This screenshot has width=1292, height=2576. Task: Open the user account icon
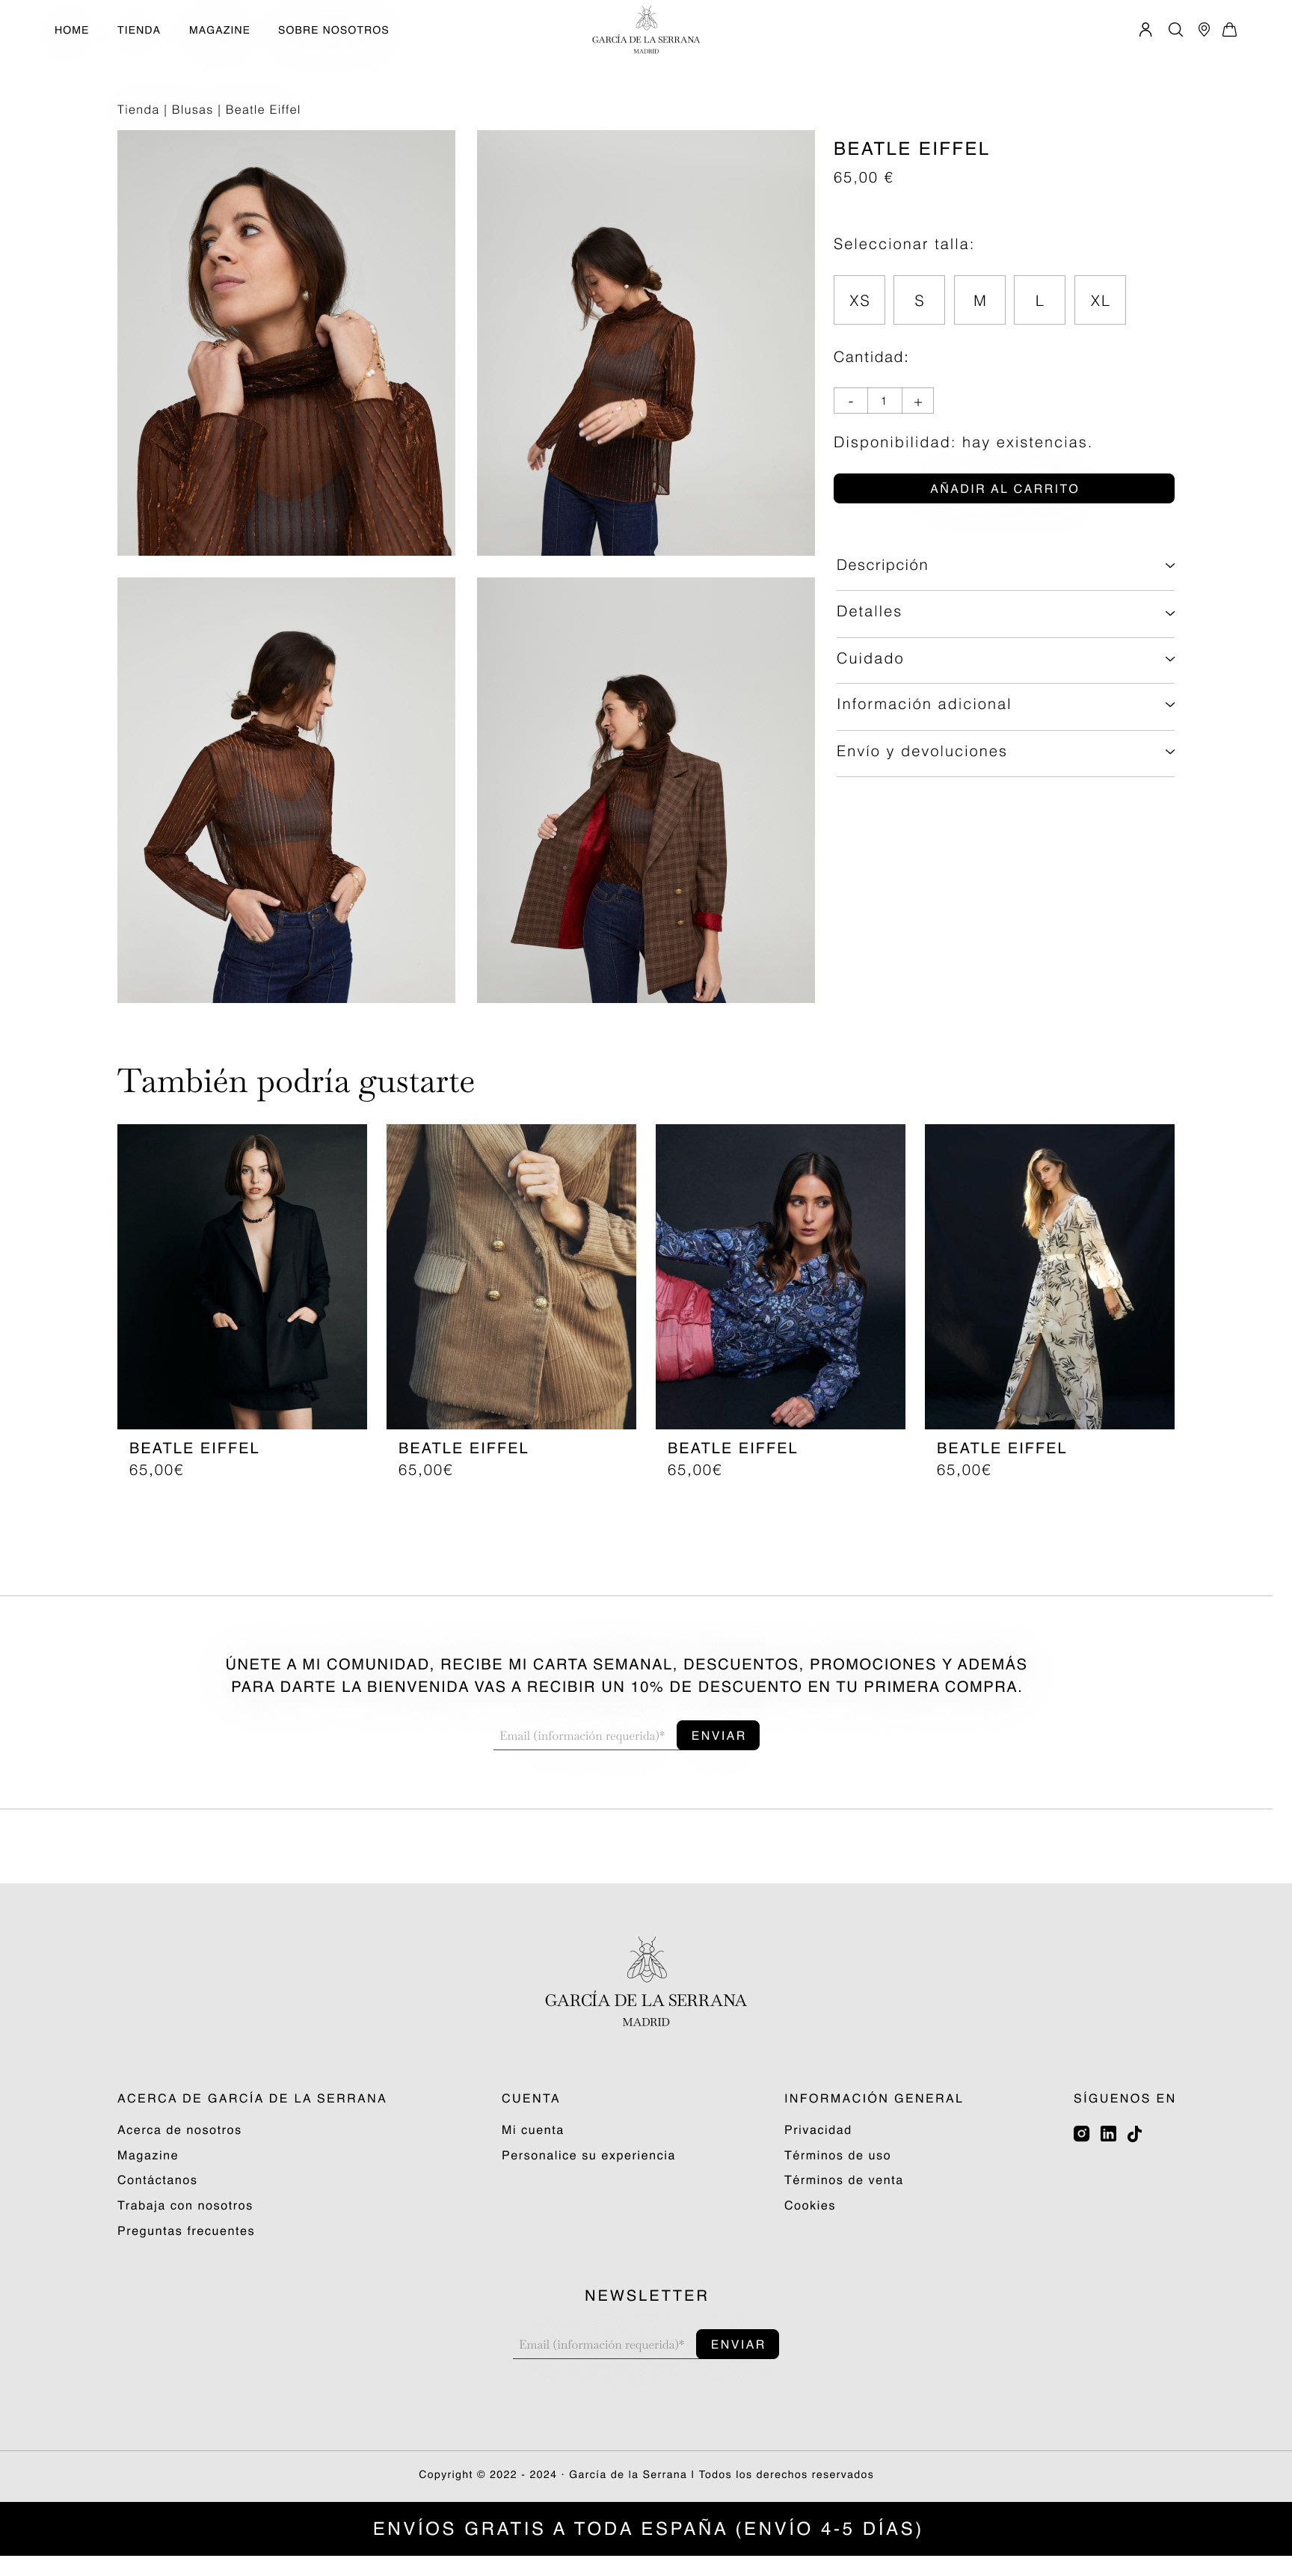(1145, 30)
